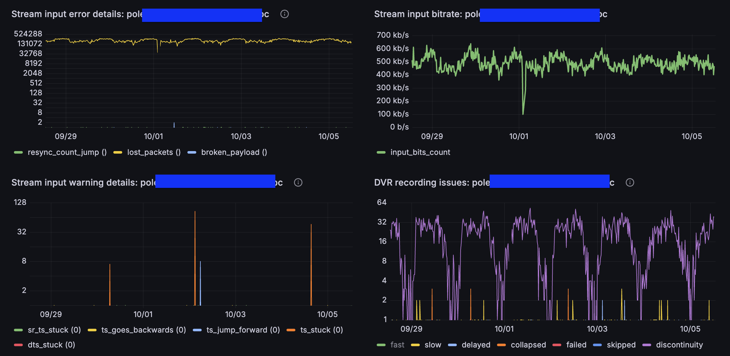This screenshot has width=730, height=356.
Task: Show the fast series in DVR legend
Action: pos(397,345)
